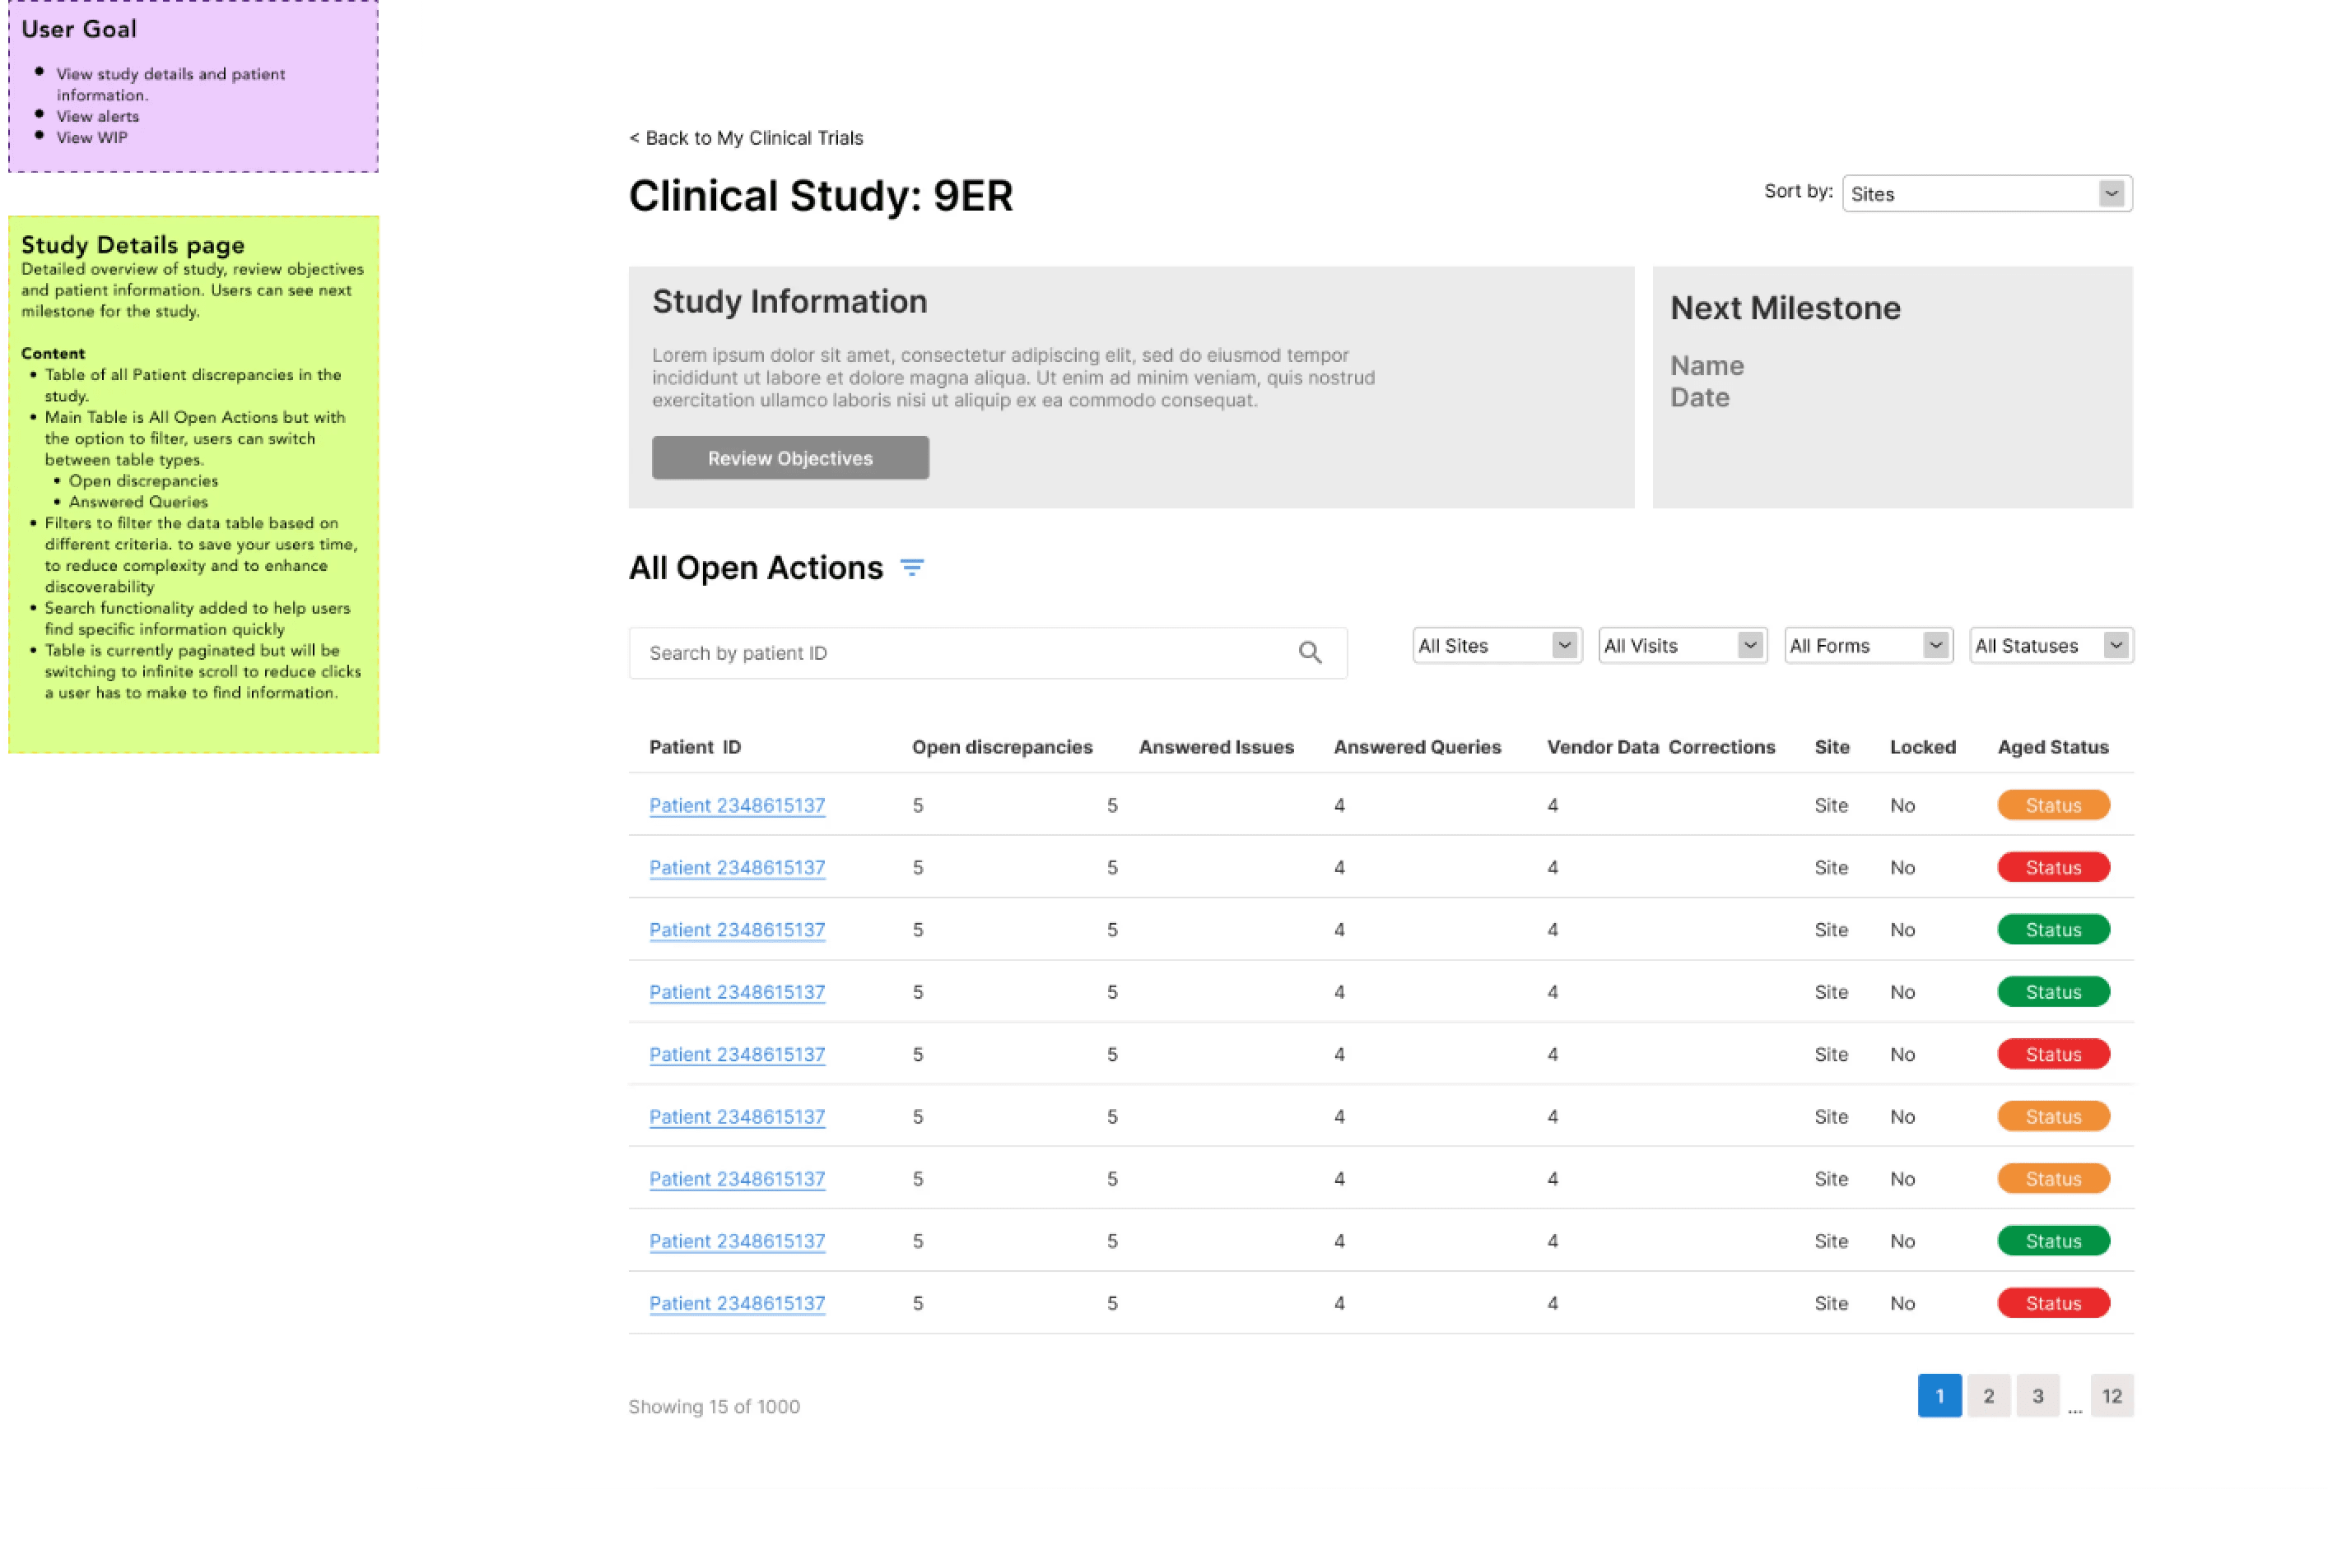This screenshot has height=1568, width=2328.
Task: Click the 'Clinical Study: 9ER' title
Action: point(821,196)
